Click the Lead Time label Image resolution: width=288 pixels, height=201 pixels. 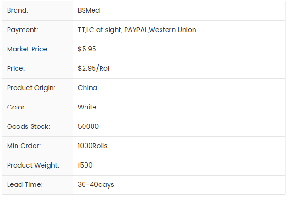(x=25, y=184)
